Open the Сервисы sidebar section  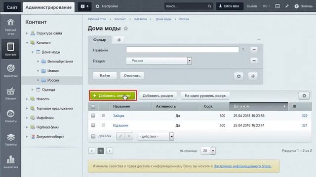coord(11,140)
